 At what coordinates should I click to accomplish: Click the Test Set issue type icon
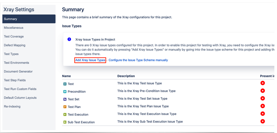point(65,99)
